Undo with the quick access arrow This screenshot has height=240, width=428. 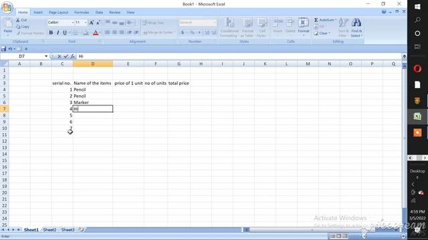(10, 49)
